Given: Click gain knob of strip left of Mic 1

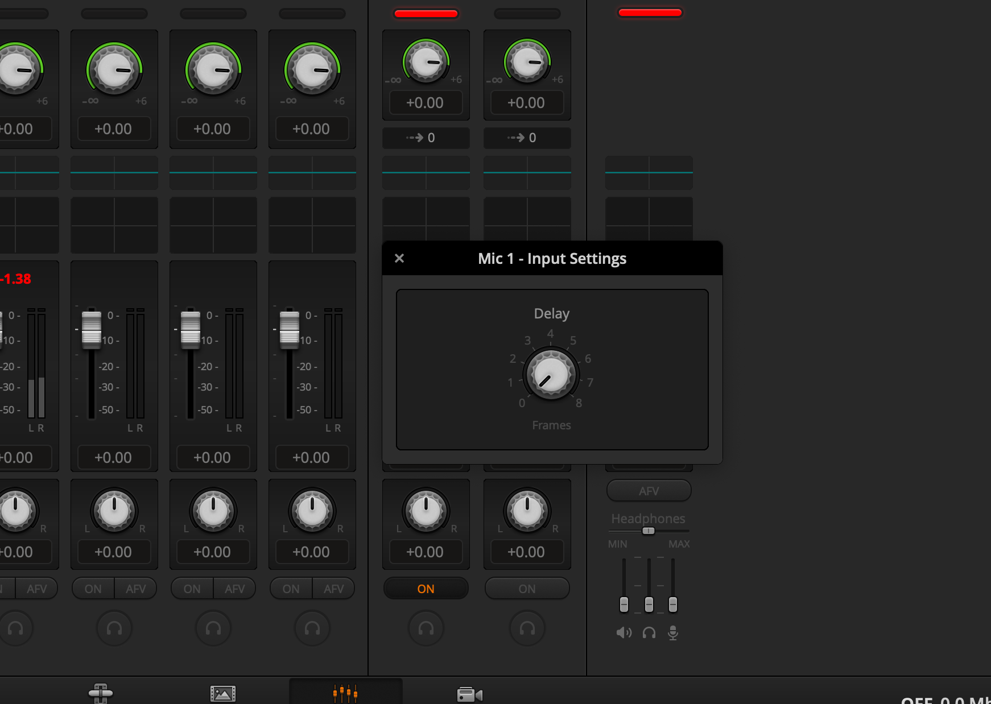Looking at the screenshot, I should 312,70.
